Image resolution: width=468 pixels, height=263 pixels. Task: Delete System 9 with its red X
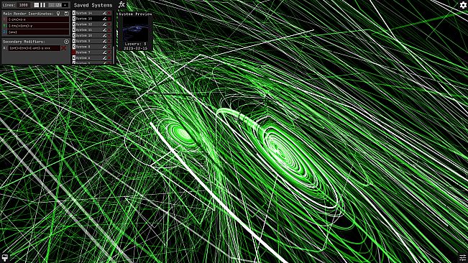click(109, 41)
